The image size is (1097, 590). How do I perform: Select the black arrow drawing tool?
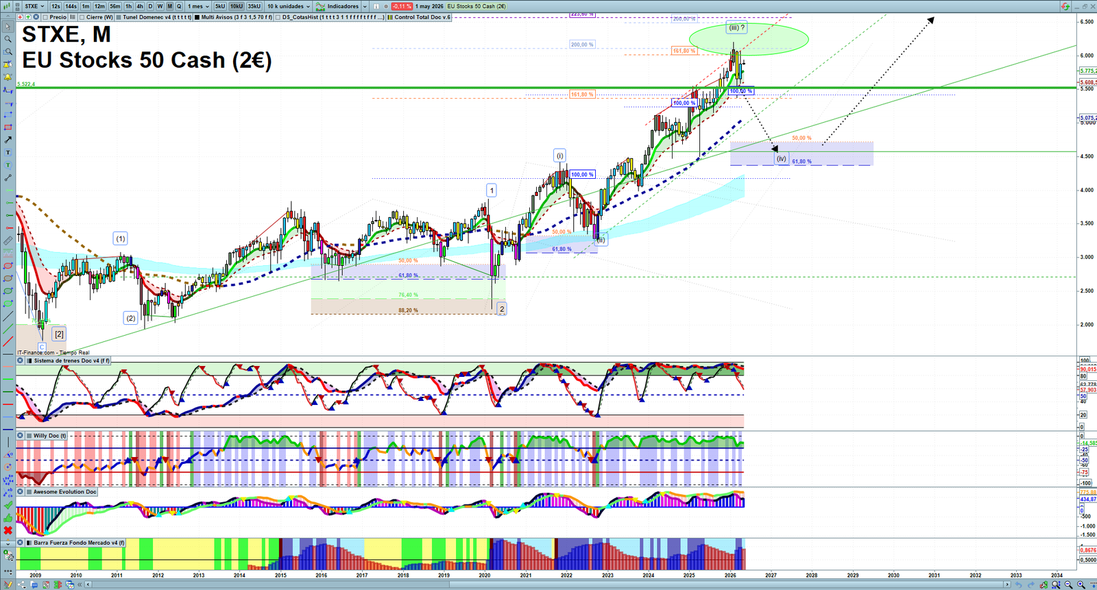[x=8, y=140]
